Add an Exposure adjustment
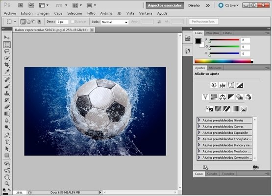272x196 pixels. (240, 85)
